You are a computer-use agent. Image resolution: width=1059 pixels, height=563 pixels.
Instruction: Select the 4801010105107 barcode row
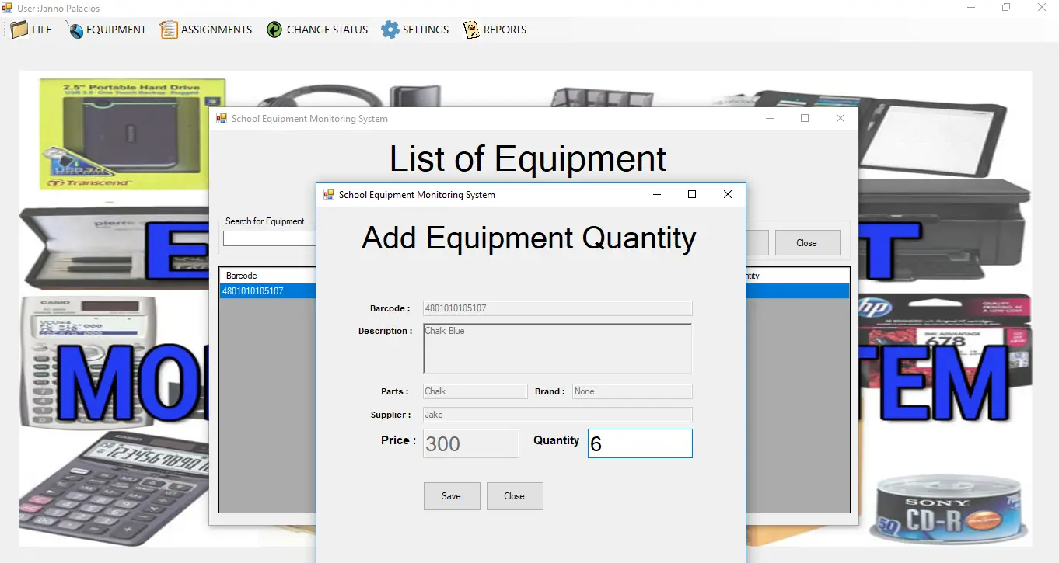click(267, 291)
